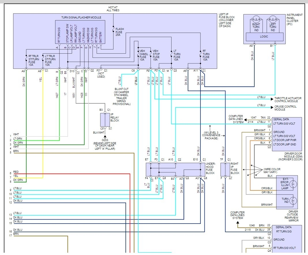Select the Driver Door Module connector box

(287, 134)
